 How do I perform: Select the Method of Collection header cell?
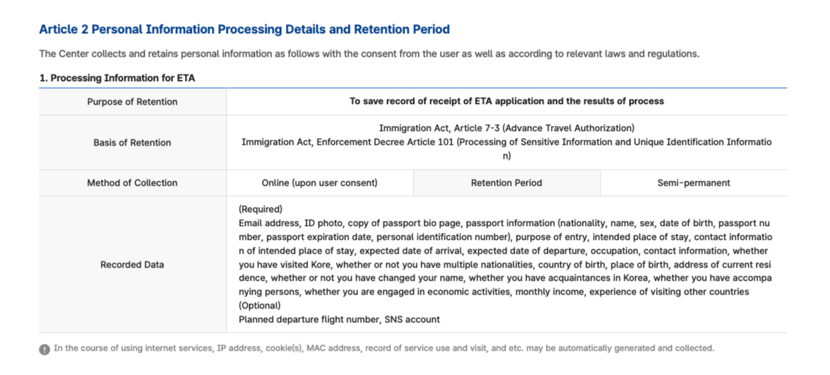132,183
